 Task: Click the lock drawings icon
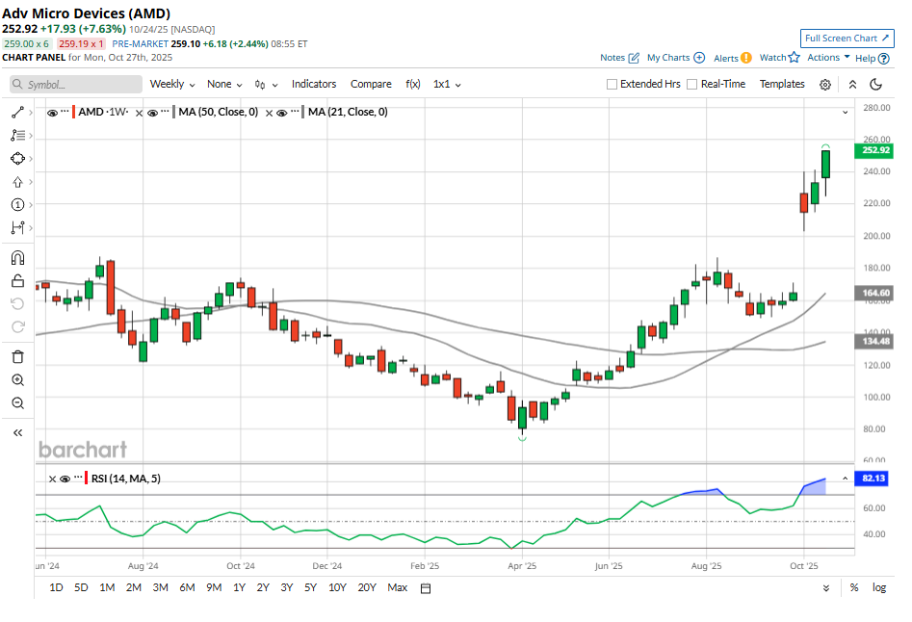17,281
